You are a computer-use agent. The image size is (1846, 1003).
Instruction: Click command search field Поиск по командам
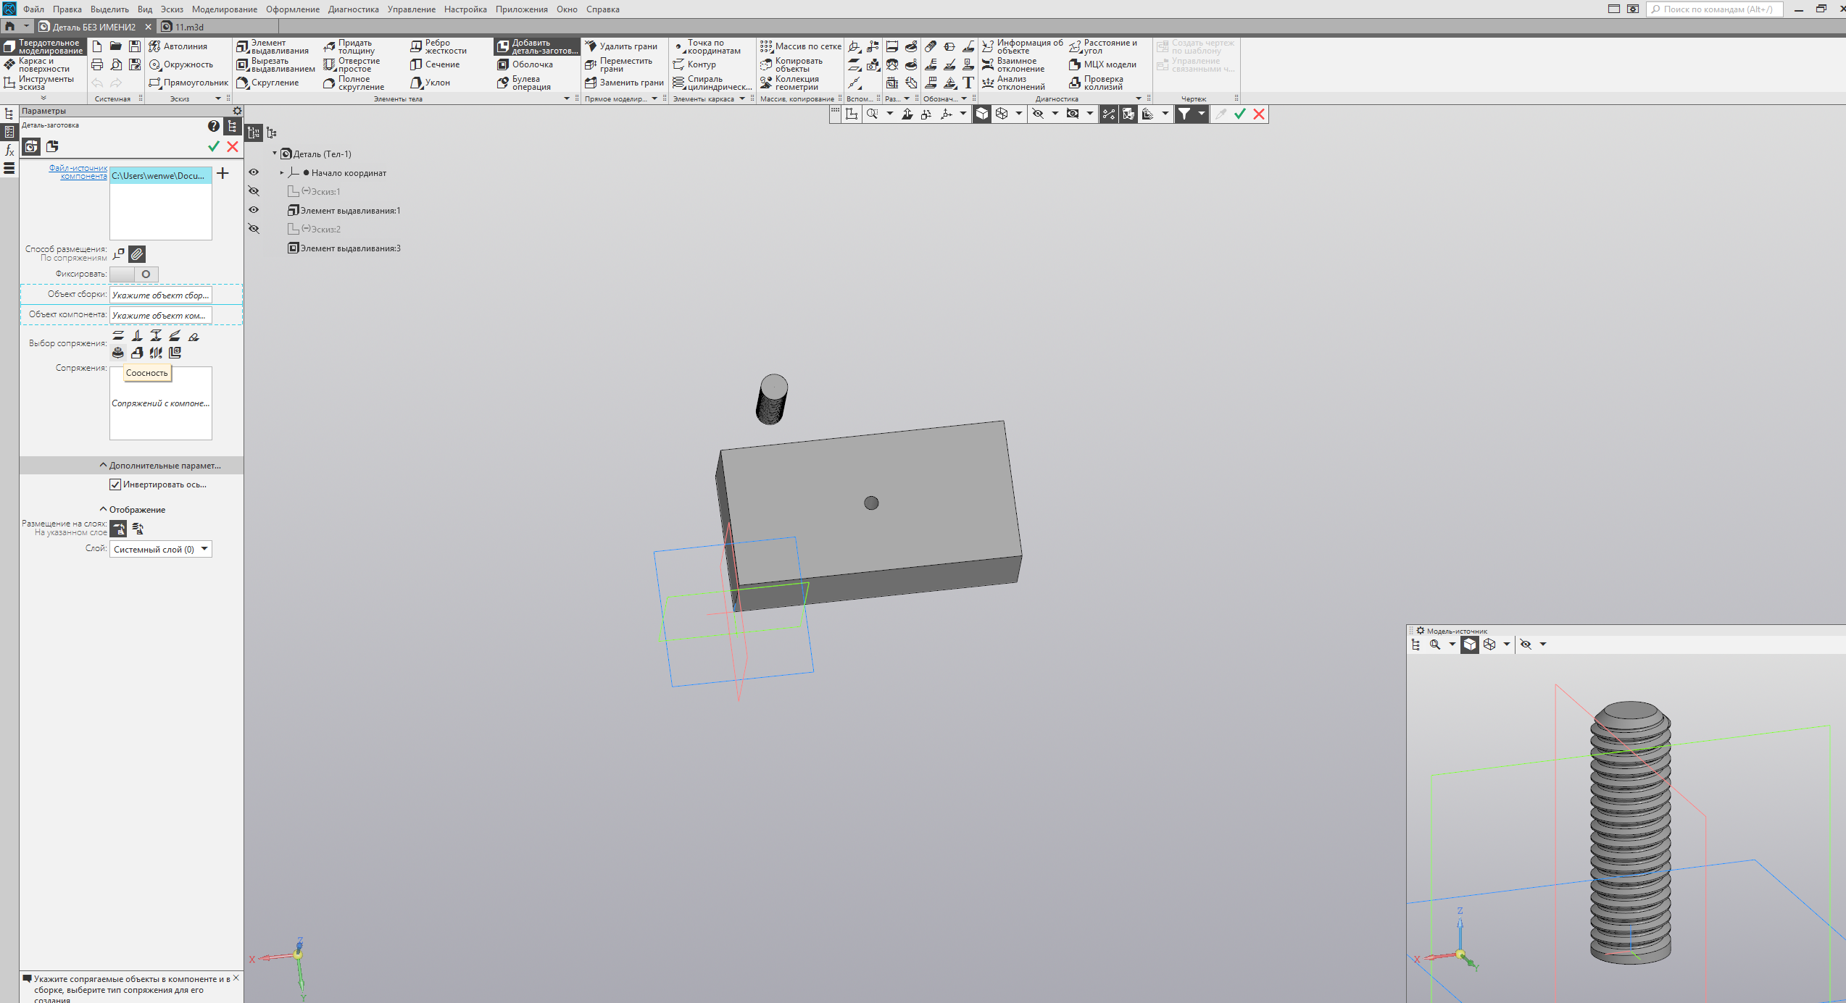[x=1714, y=9]
